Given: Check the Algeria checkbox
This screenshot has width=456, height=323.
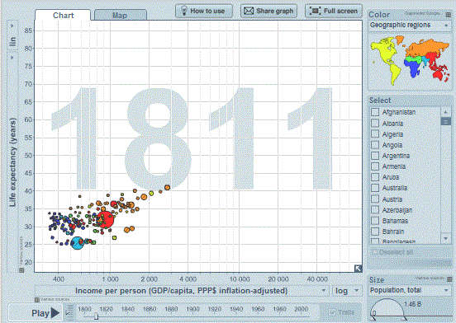Looking at the screenshot, I should click(x=375, y=134).
